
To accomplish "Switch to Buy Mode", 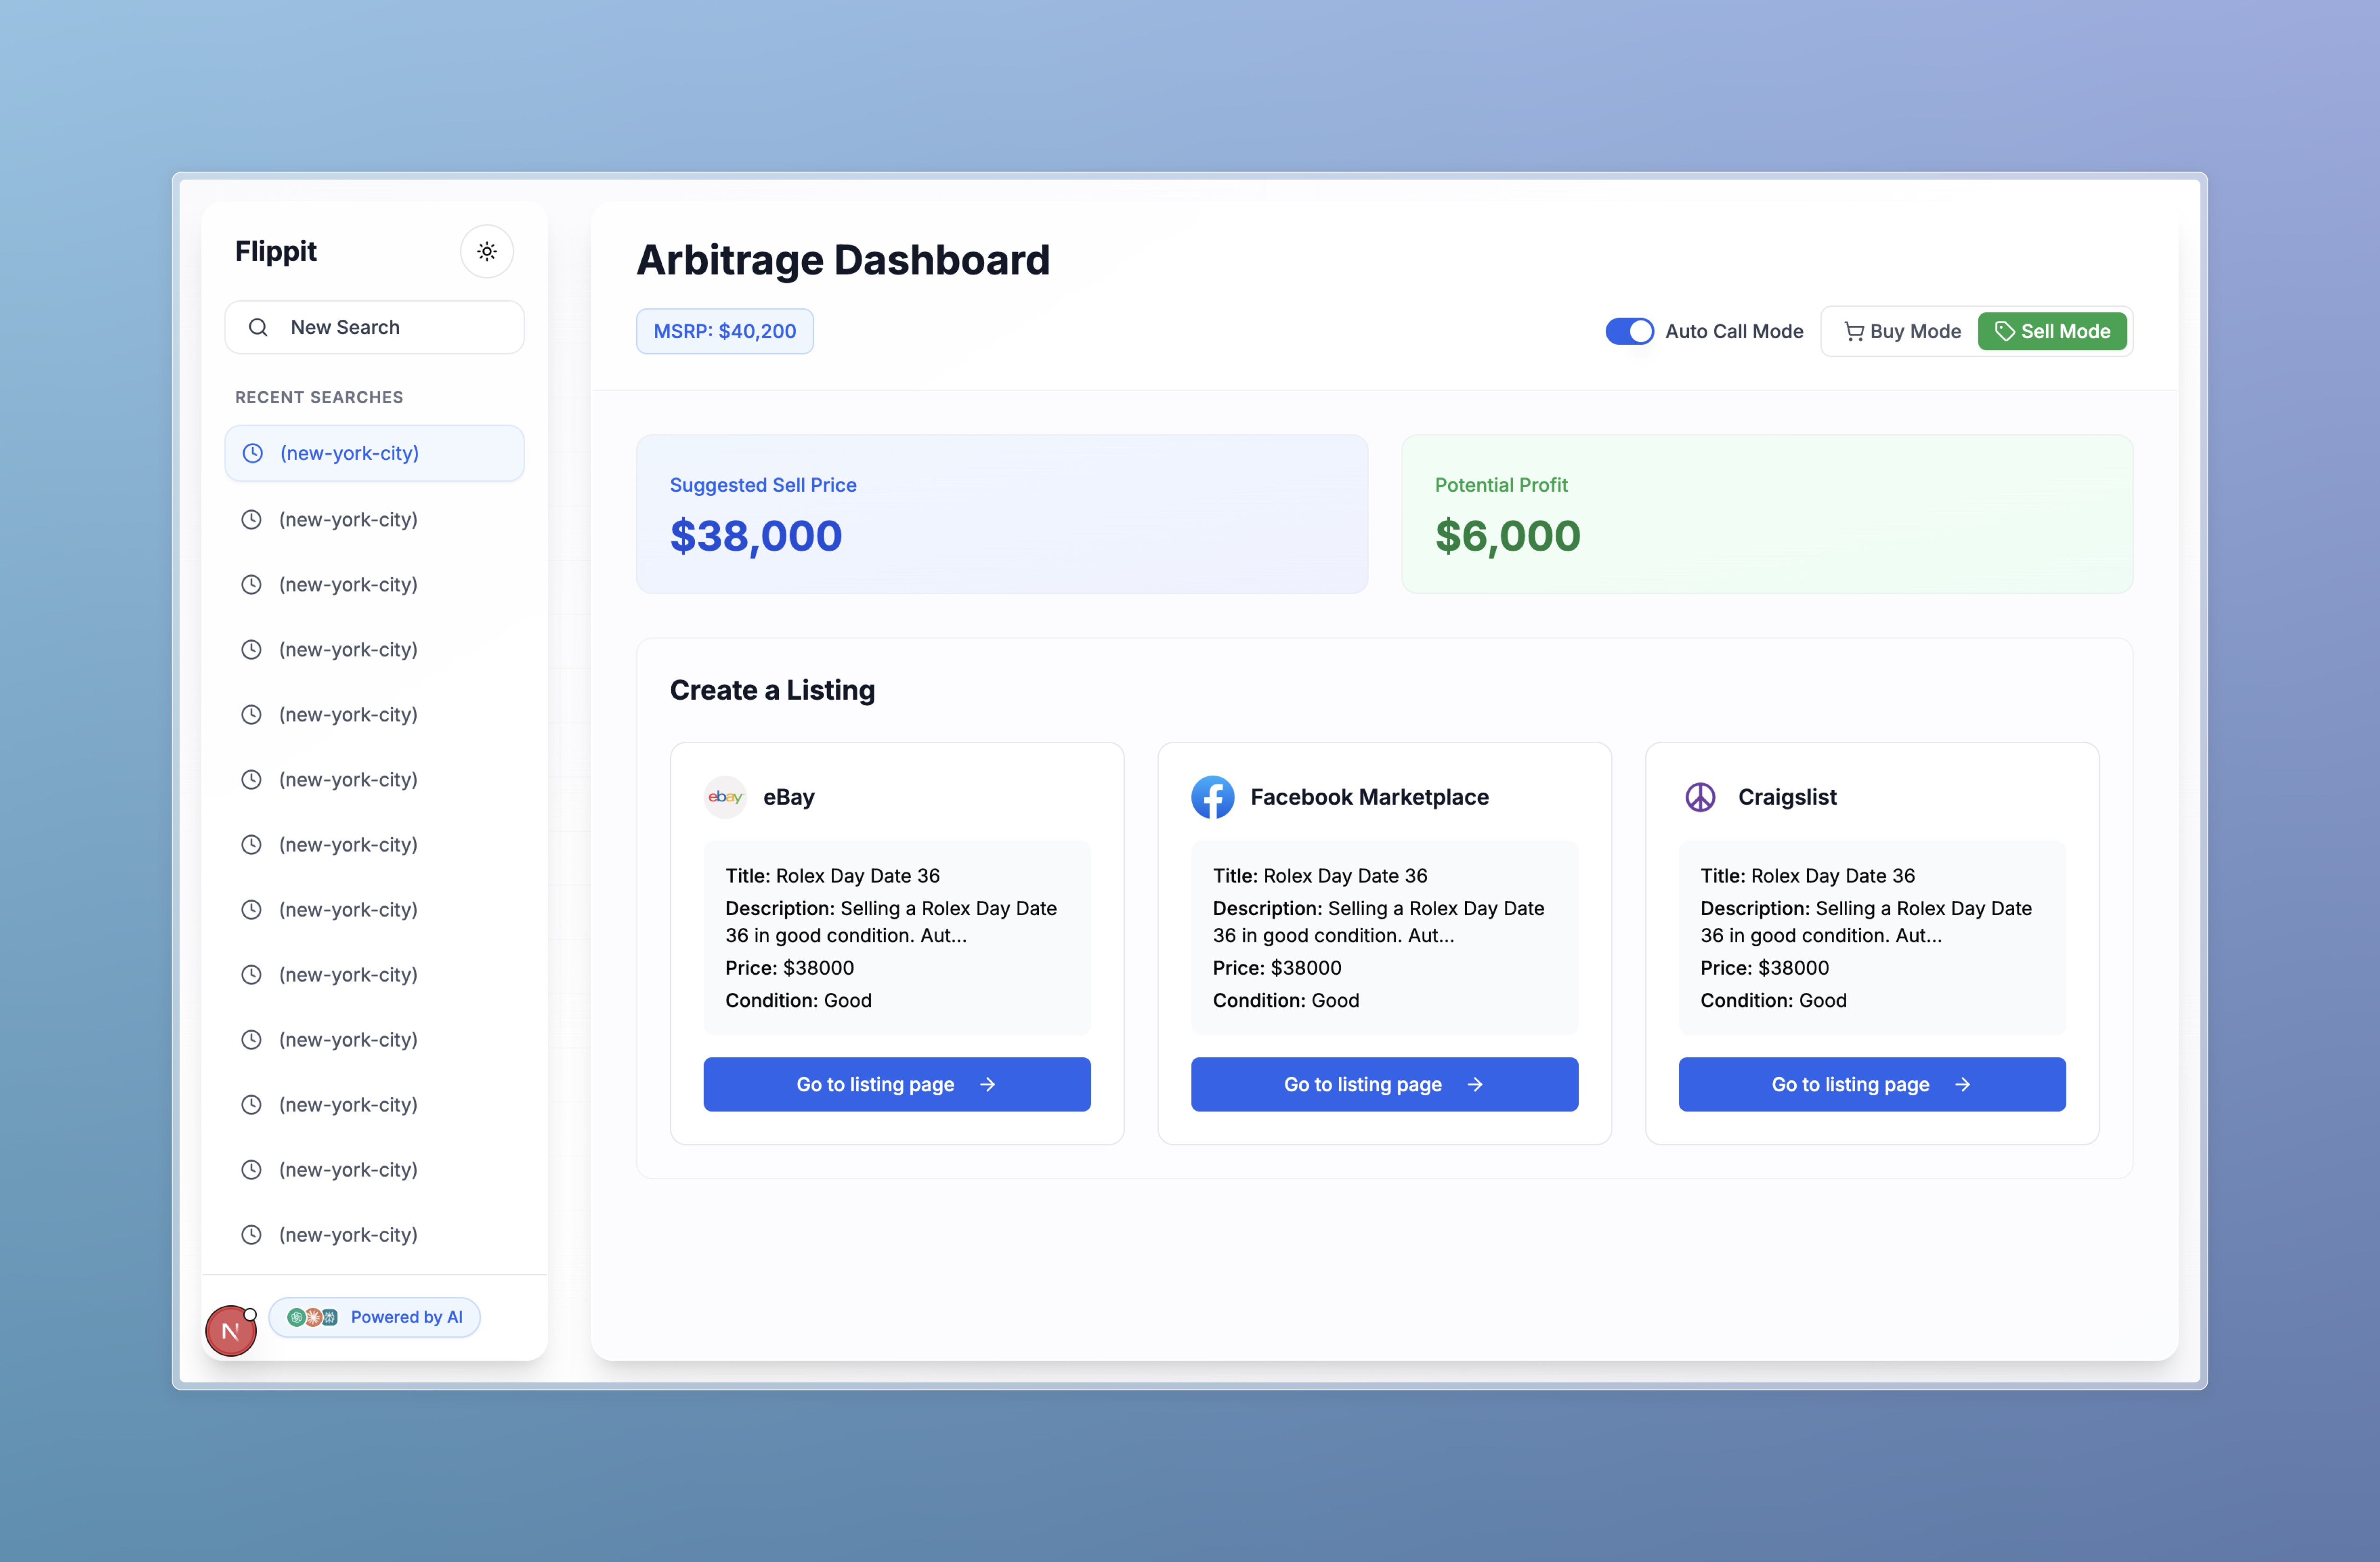I will (x=1902, y=331).
